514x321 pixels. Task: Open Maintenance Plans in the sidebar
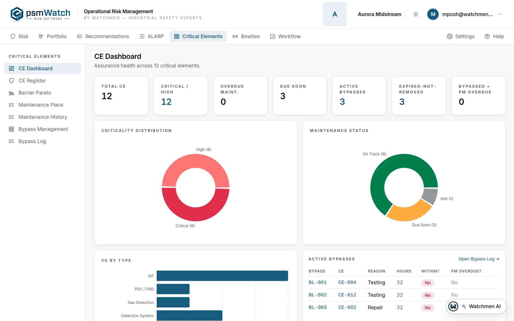click(43, 105)
